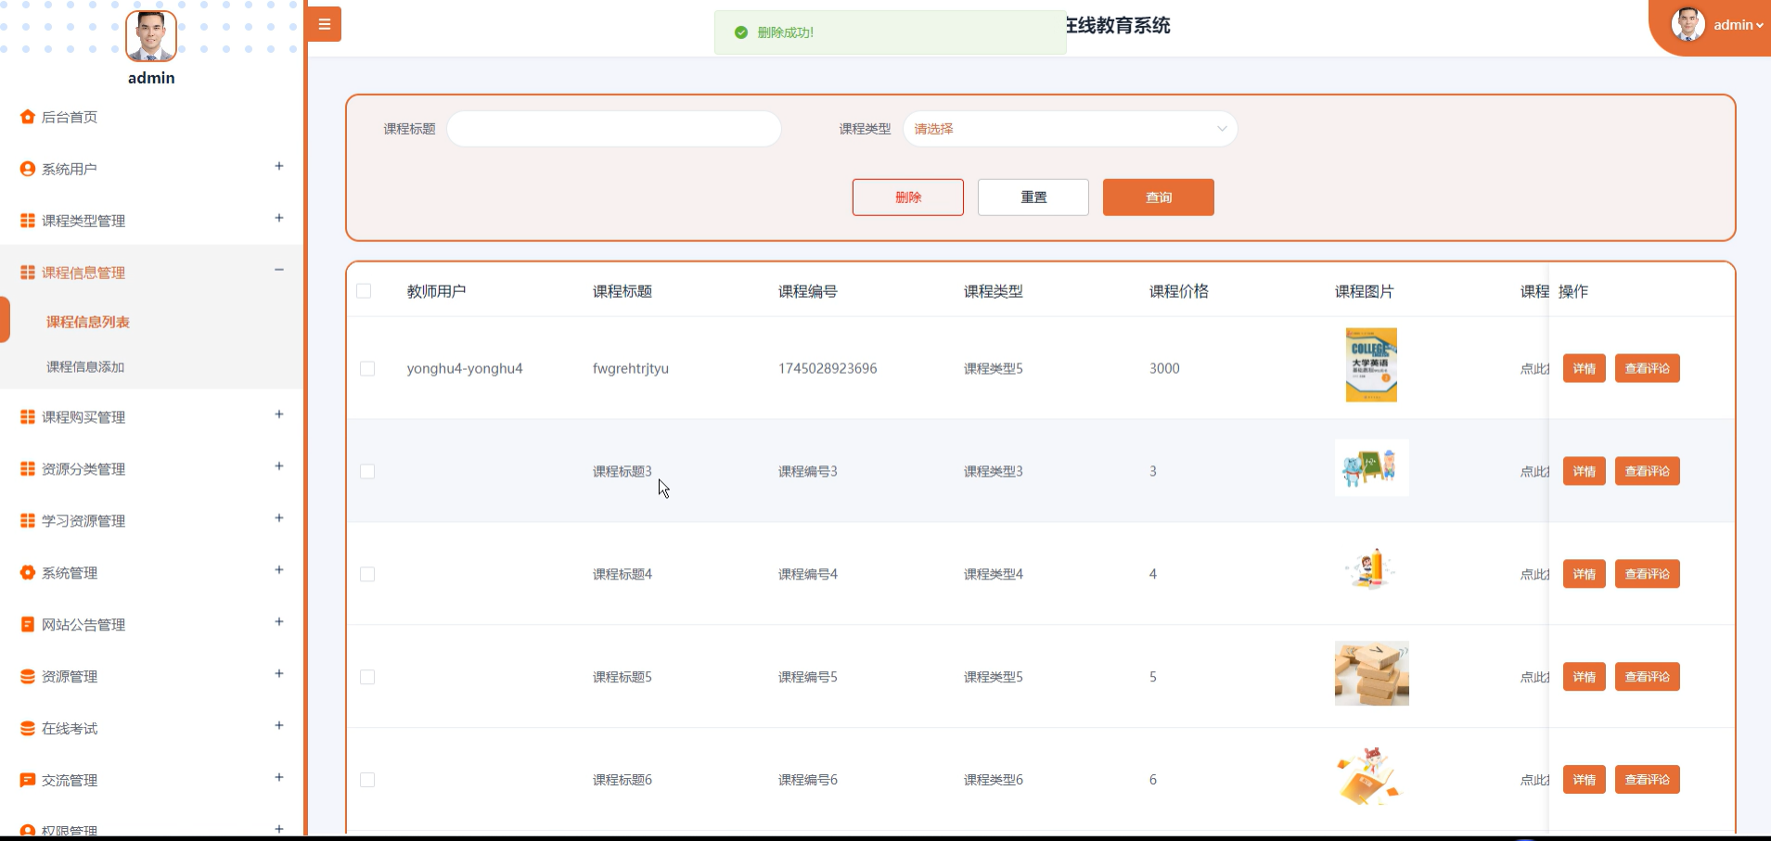Expand the 学习资源管理 menu plus sign
The width and height of the screenshot is (1771, 841).
(x=279, y=518)
